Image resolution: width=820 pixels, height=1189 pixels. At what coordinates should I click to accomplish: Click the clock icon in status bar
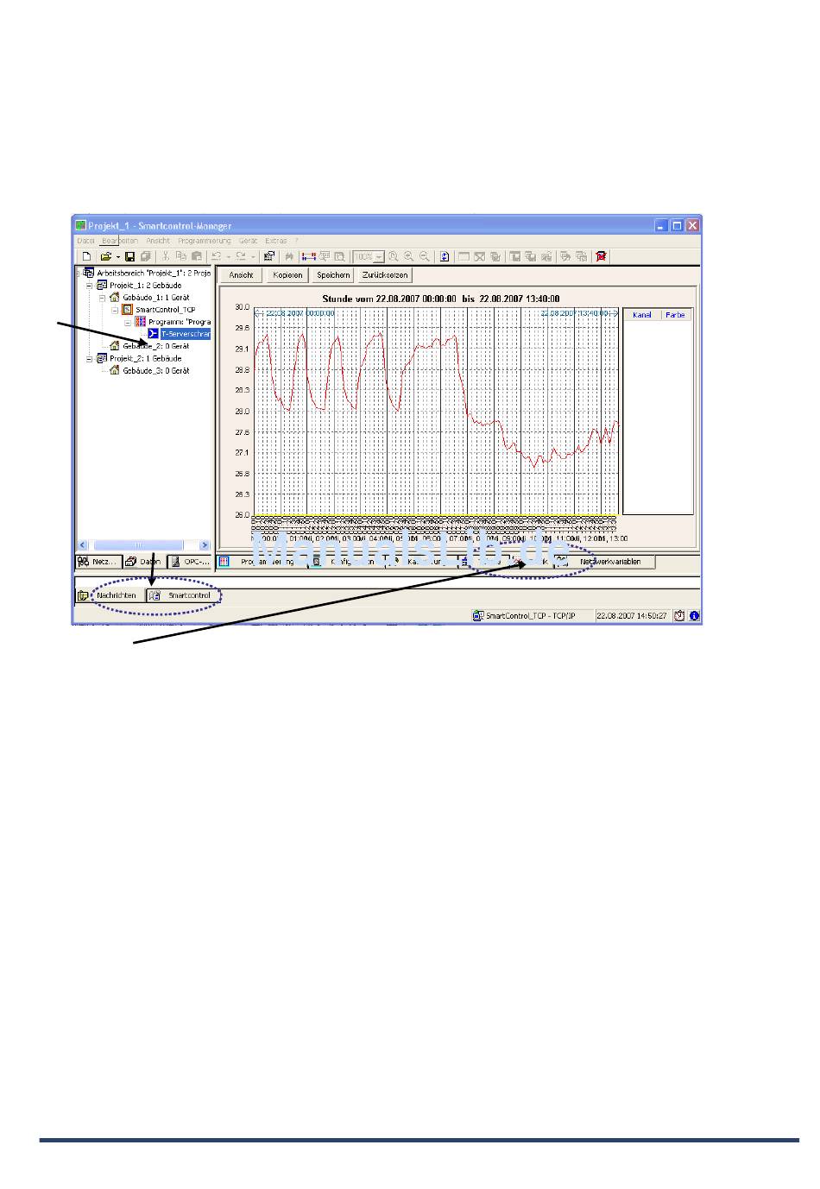[x=679, y=616]
